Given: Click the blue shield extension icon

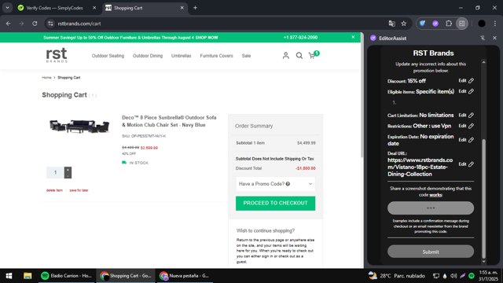Looking at the screenshot, I should (423, 24).
